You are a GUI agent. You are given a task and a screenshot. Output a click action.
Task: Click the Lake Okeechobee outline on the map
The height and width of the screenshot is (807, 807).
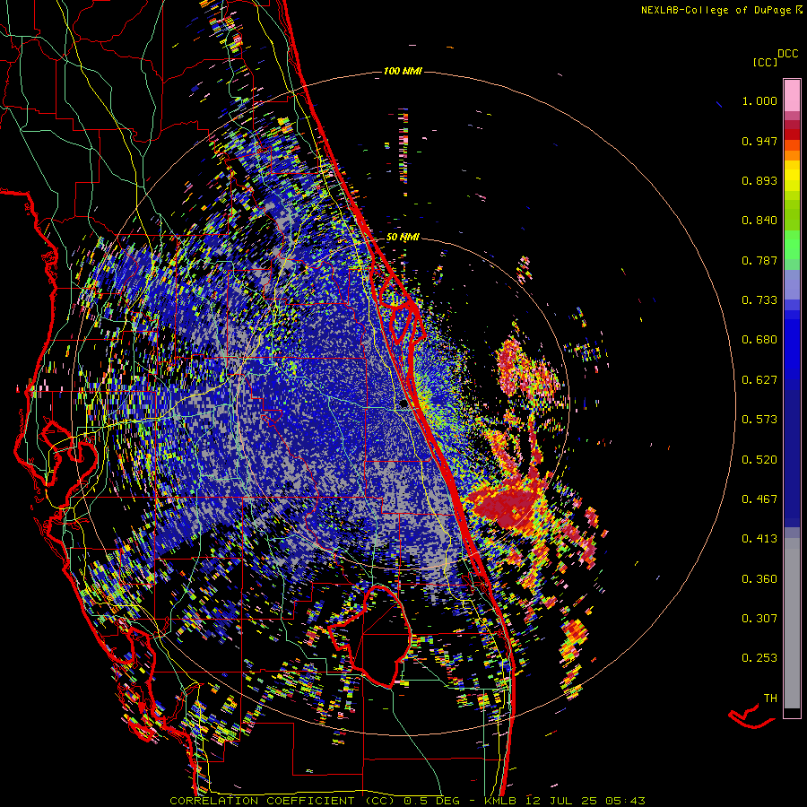tap(370, 636)
